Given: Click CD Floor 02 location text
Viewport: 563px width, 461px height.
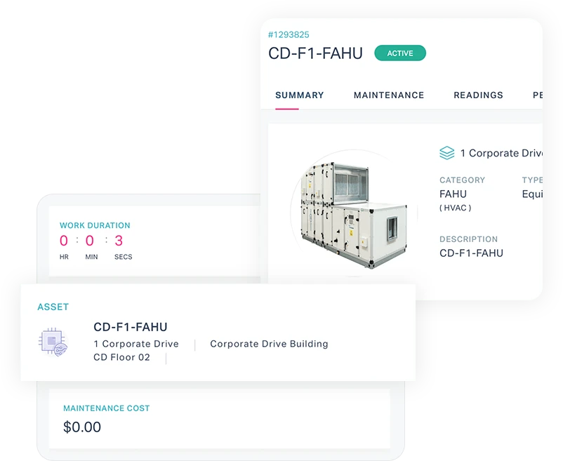Looking at the screenshot, I should (x=121, y=358).
